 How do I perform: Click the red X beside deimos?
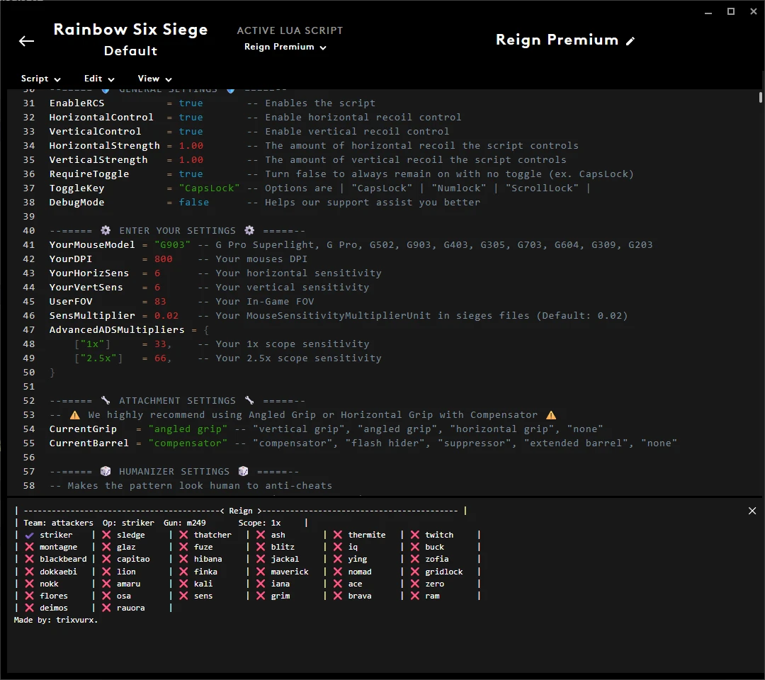[x=29, y=608]
